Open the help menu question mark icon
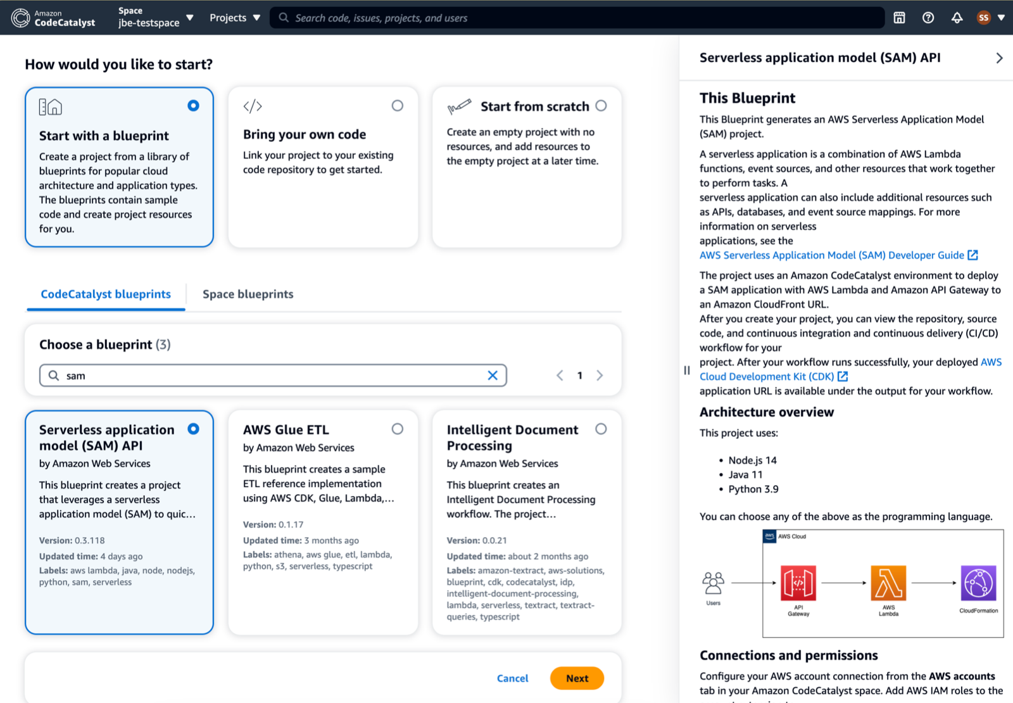The width and height of the screenshot is (1013, 703). click(928, 18)
